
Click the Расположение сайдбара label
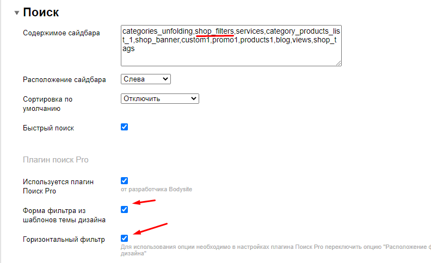(64, 80)
